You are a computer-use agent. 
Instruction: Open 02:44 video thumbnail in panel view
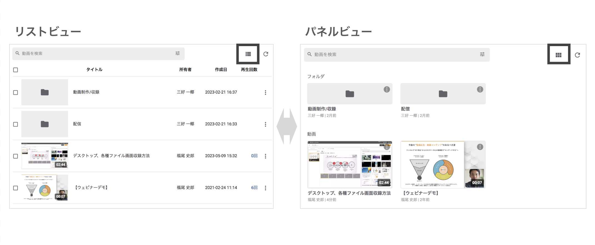[350, 164]
